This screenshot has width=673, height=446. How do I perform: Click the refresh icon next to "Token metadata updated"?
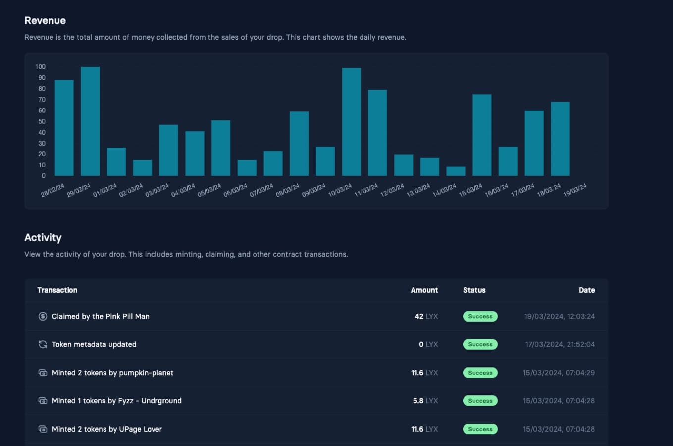(43, 344)
